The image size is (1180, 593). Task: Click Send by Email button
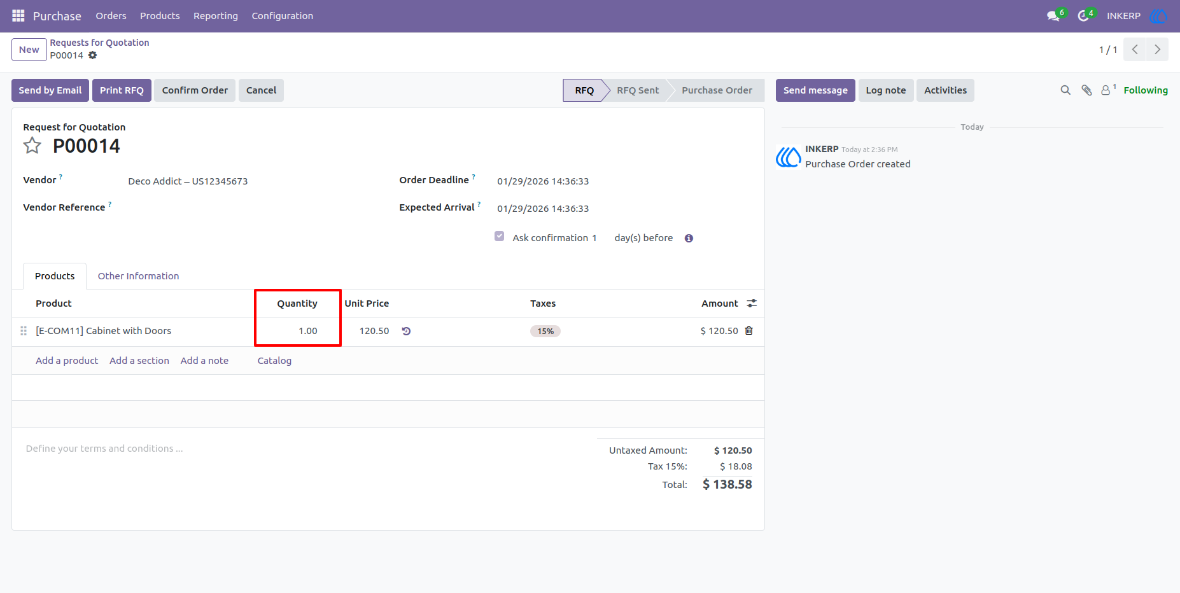(50, 90)
